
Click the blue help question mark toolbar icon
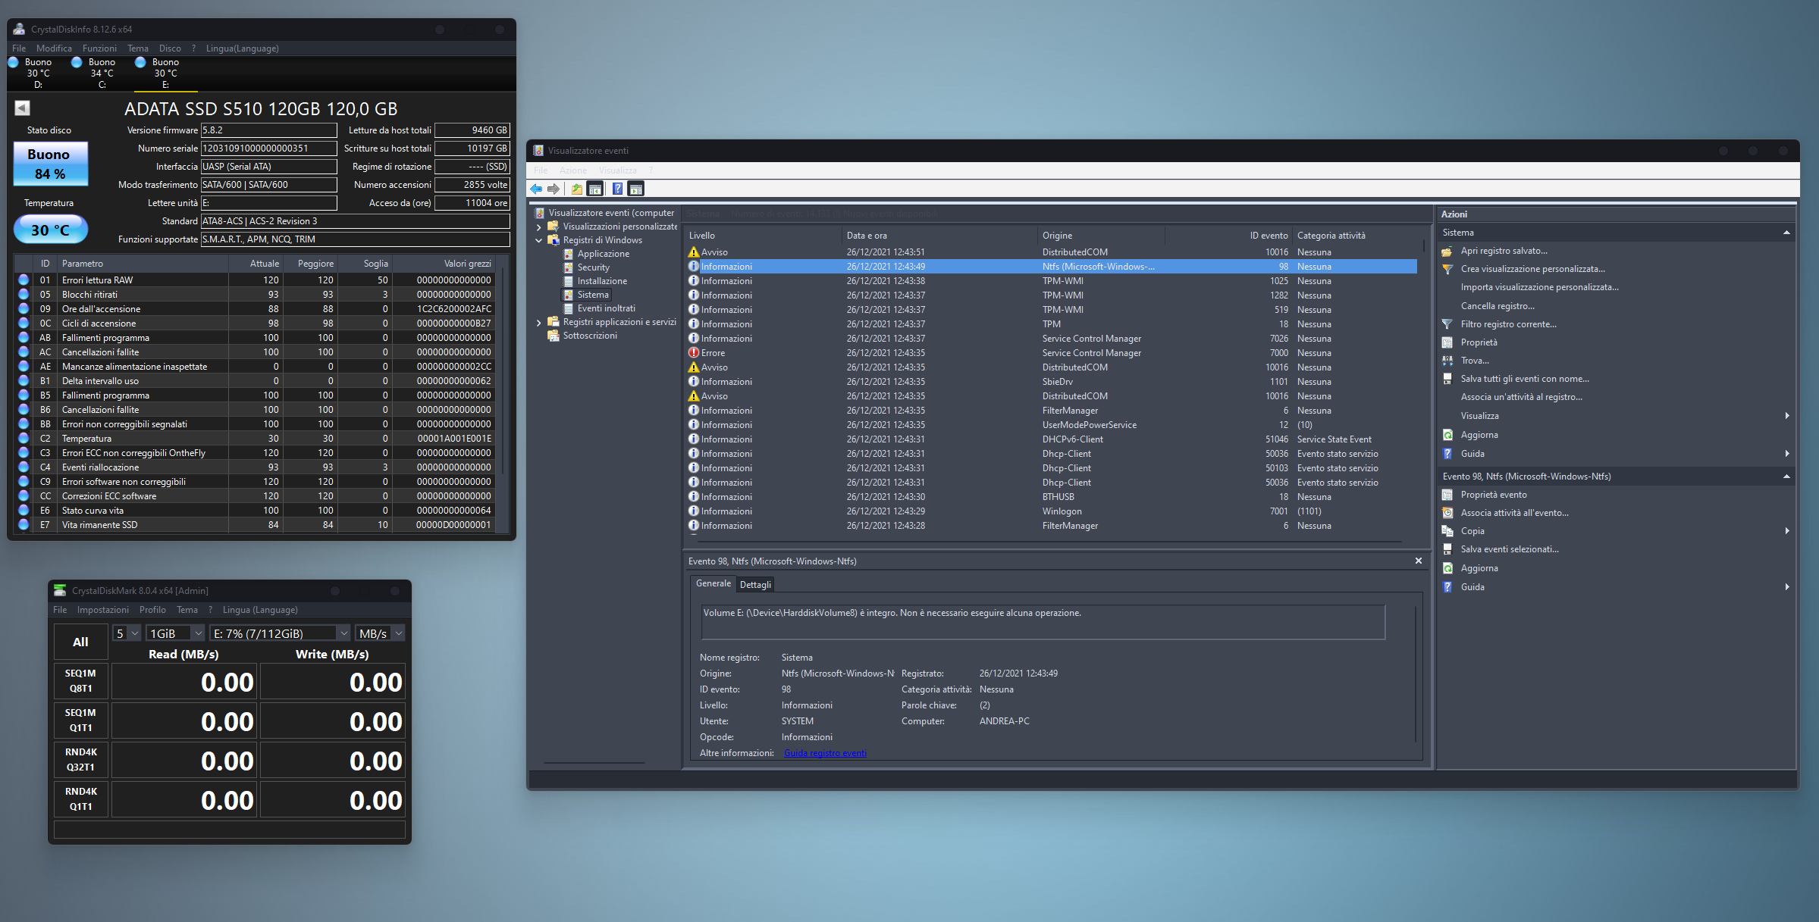[x=618, y=189]
